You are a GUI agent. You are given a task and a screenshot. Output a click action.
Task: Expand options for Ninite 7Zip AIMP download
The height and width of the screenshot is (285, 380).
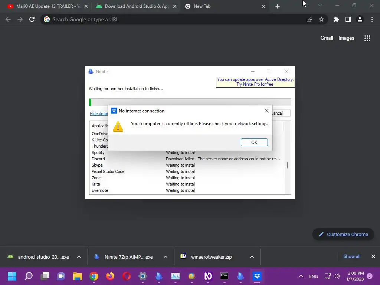tap(166, 257)
